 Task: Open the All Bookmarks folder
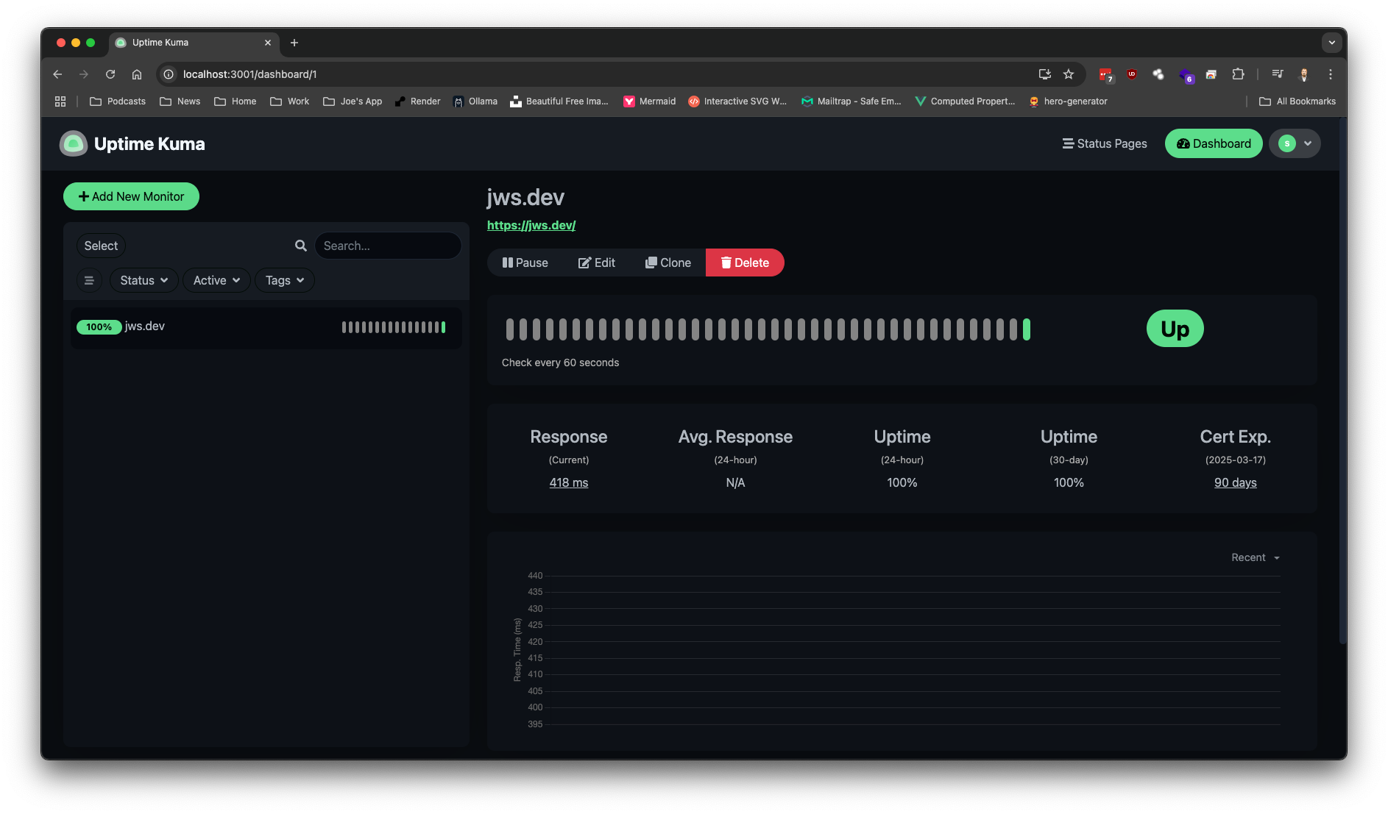click(1297, 101)
